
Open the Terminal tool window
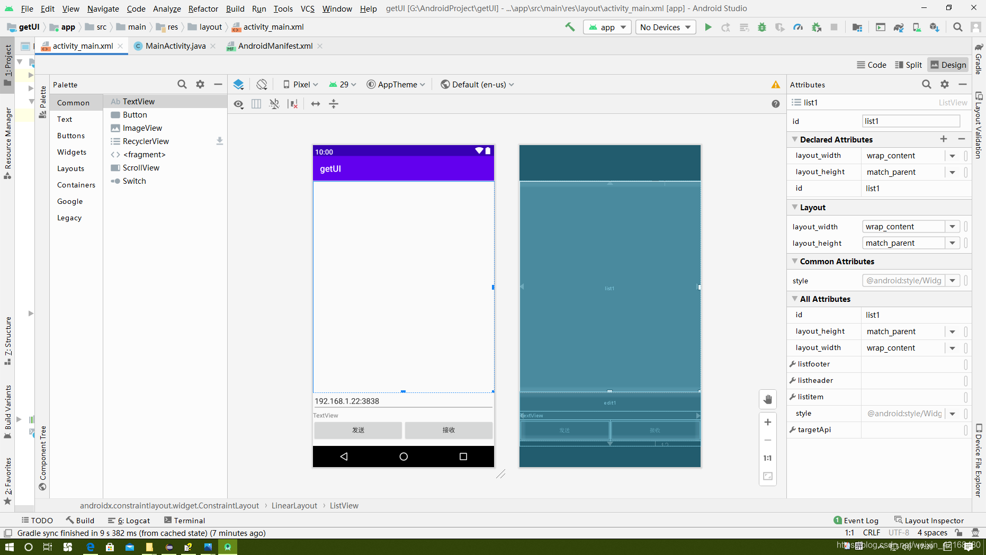point(184,521)
